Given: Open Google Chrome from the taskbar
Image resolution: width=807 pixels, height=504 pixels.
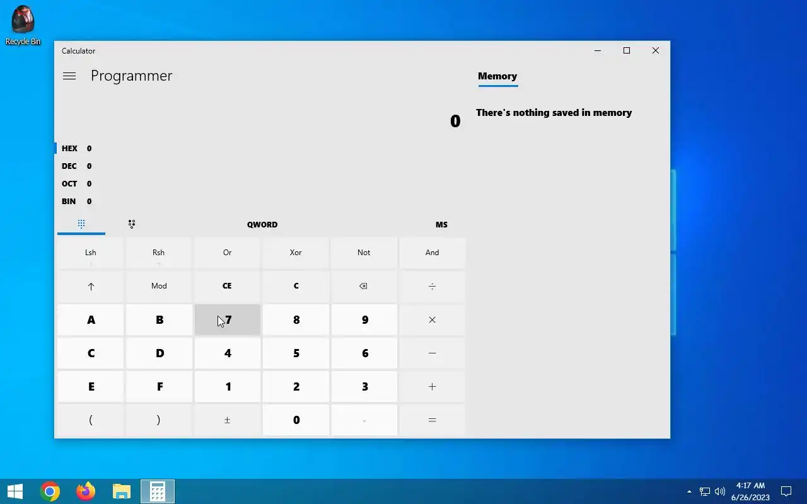Looking at the screenshot, I should click(50, 491).
